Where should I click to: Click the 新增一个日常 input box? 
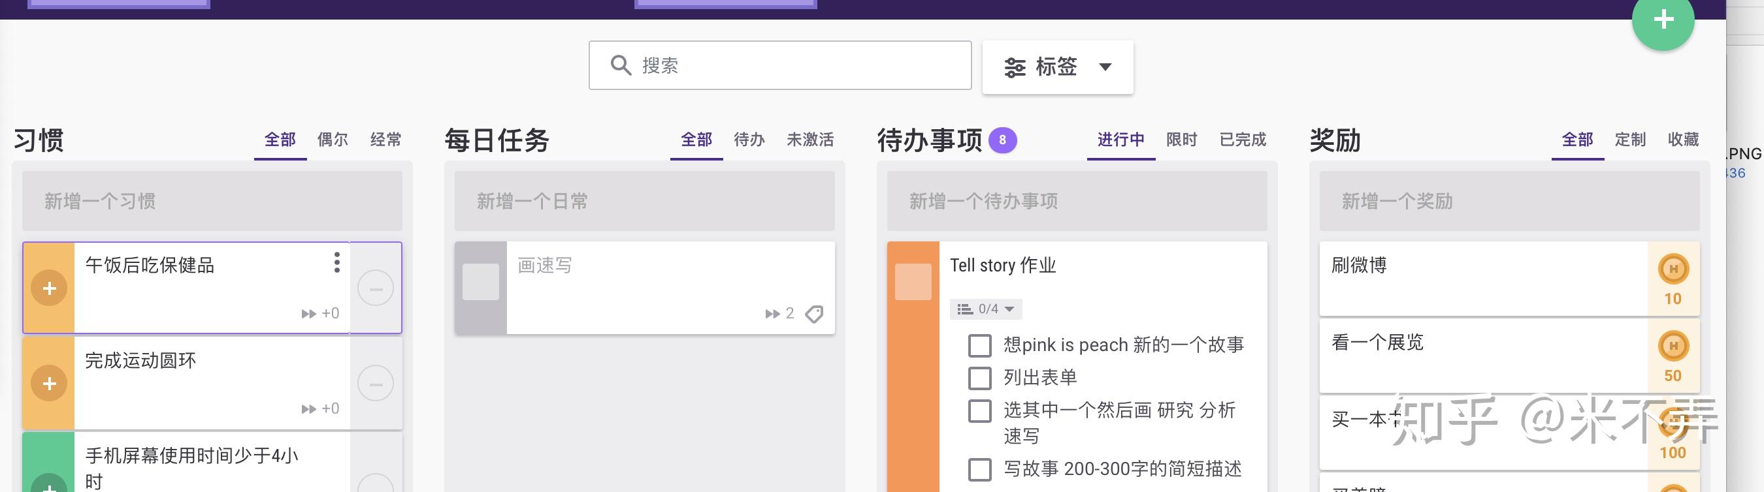pyautogui.click(x=644, y=201)
